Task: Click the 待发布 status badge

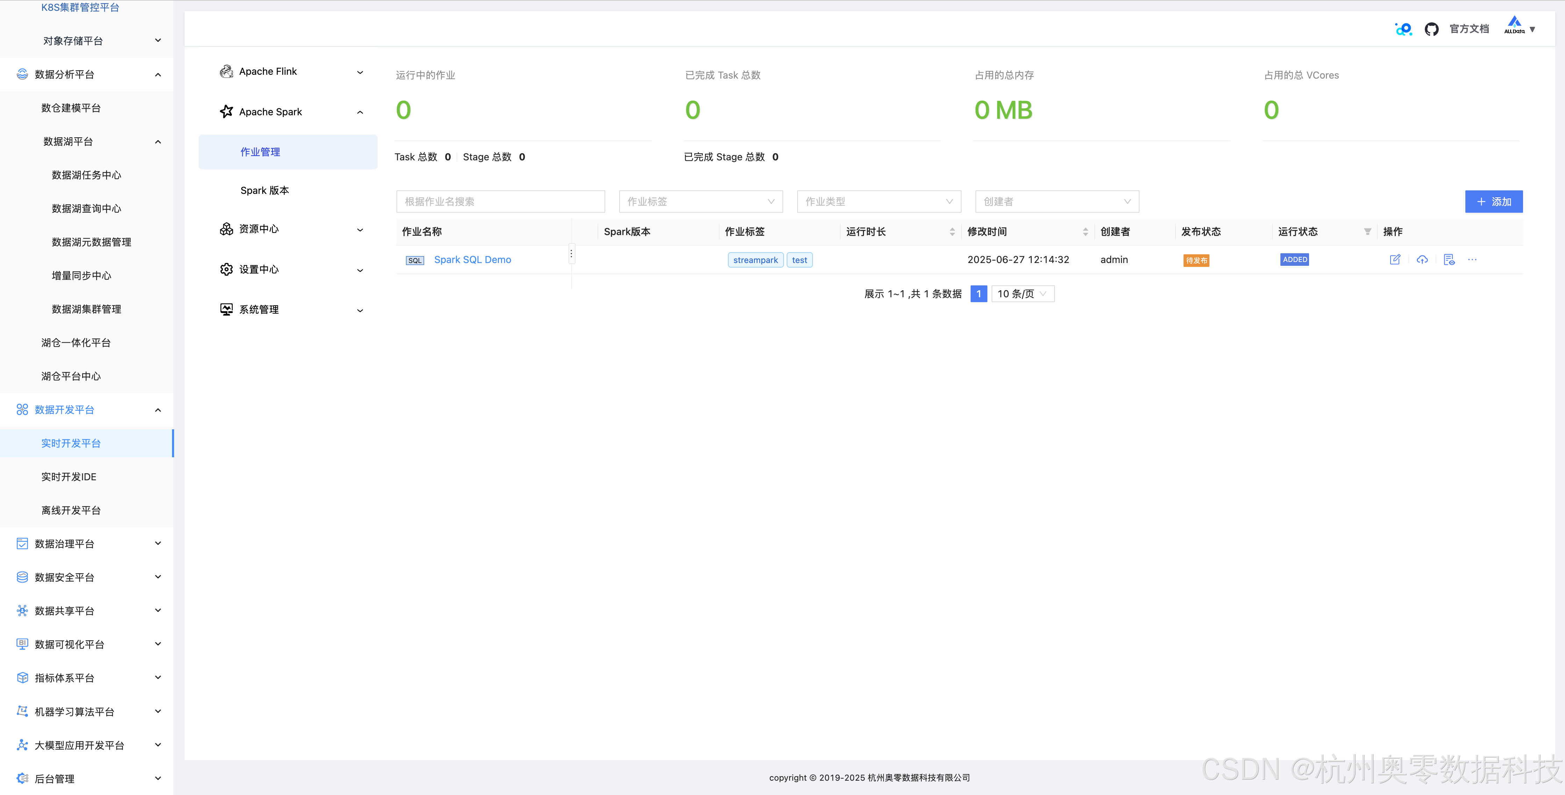Action: tap(1196, 260)
